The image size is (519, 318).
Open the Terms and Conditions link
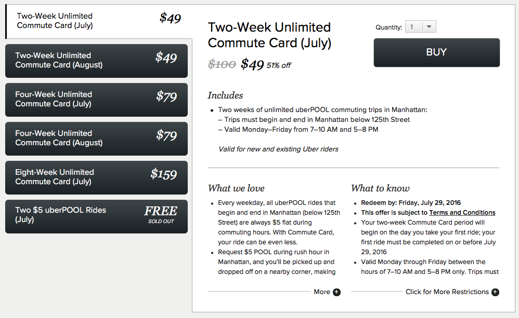pos(462,213)
